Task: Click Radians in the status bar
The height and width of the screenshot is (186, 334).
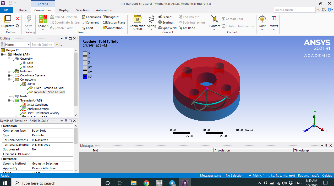Action: tap(303, 176)
